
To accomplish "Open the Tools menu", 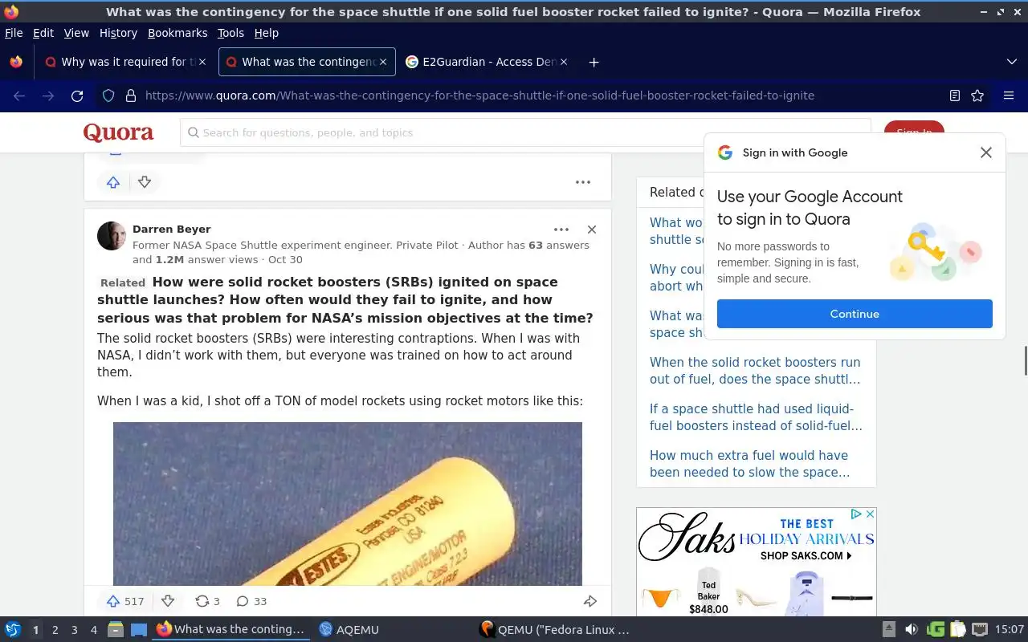I will coord(230,33).
